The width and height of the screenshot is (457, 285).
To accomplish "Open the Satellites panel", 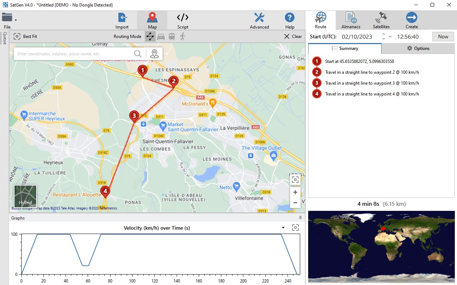I will (x=381, y=21).
